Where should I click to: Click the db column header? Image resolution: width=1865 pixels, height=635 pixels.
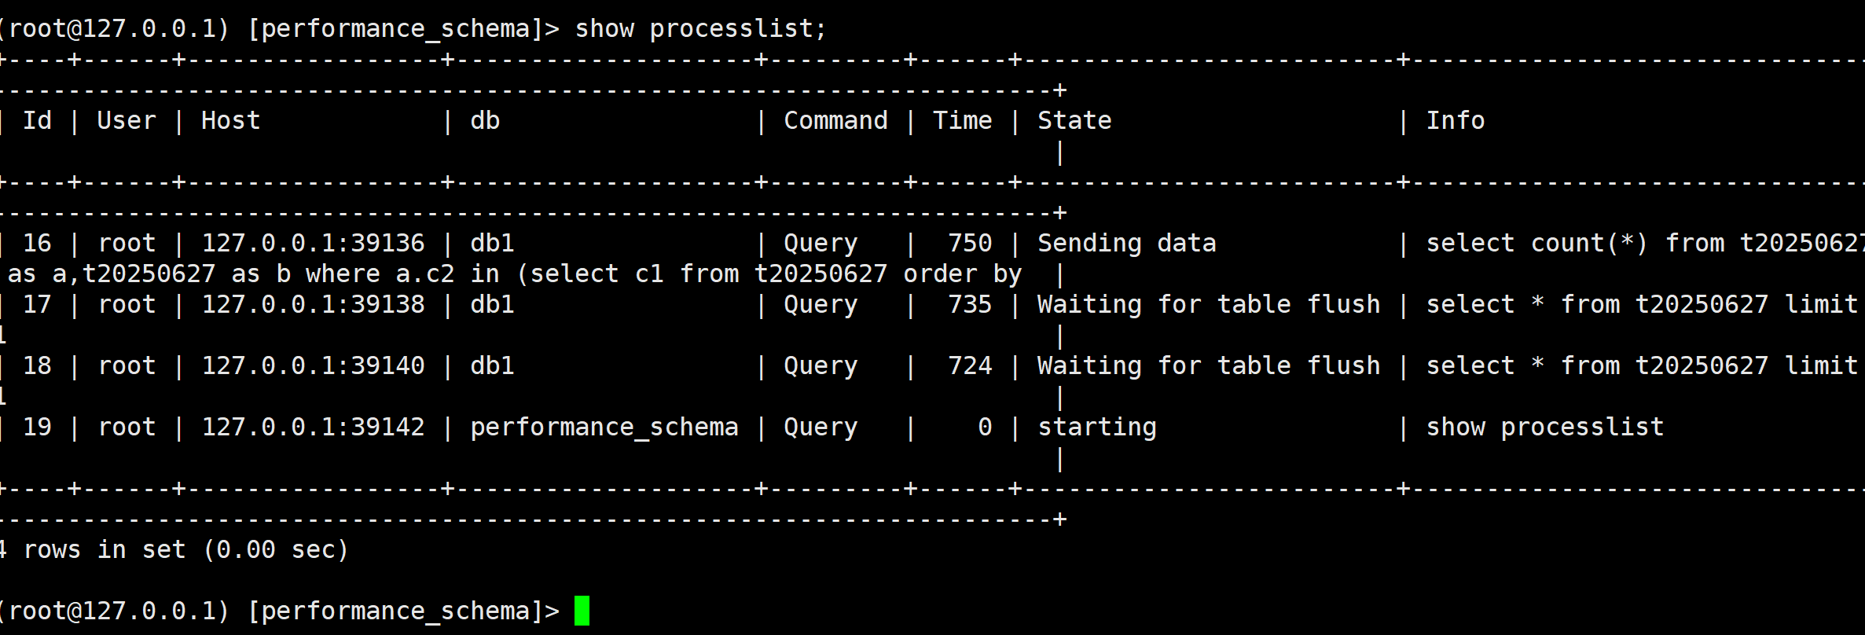(485, 120)
